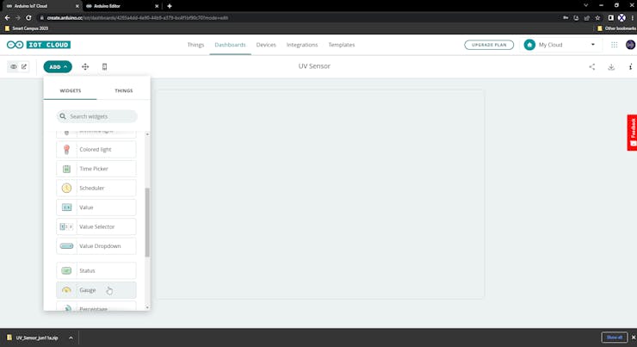Image resolution: width=637 pixels, height=347 pixels.
Task: Focus the Search widgets field
Action: coord(96,116)
